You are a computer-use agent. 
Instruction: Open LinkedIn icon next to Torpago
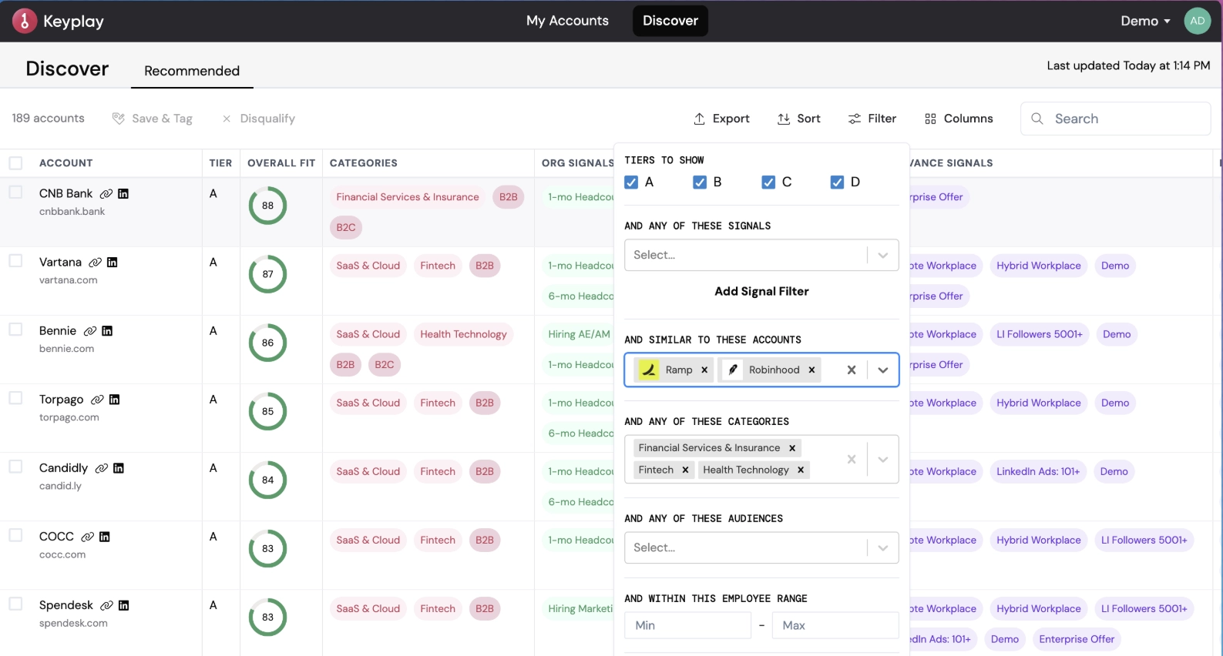[115, 400]
